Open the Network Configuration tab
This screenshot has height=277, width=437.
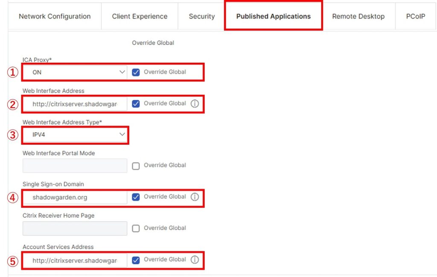point(54,16)
